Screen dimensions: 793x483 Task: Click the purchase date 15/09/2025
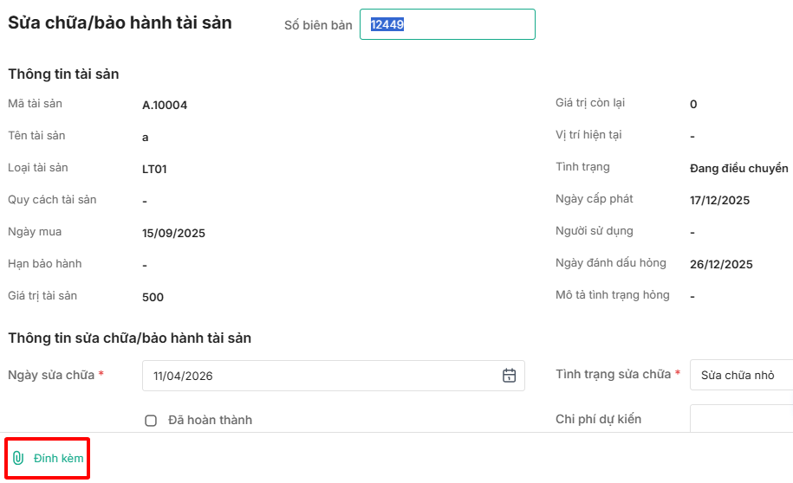tap(173, 233)
